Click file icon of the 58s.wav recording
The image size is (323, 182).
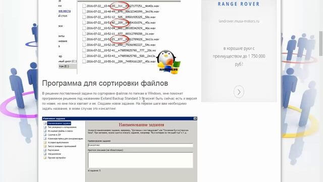84,17
